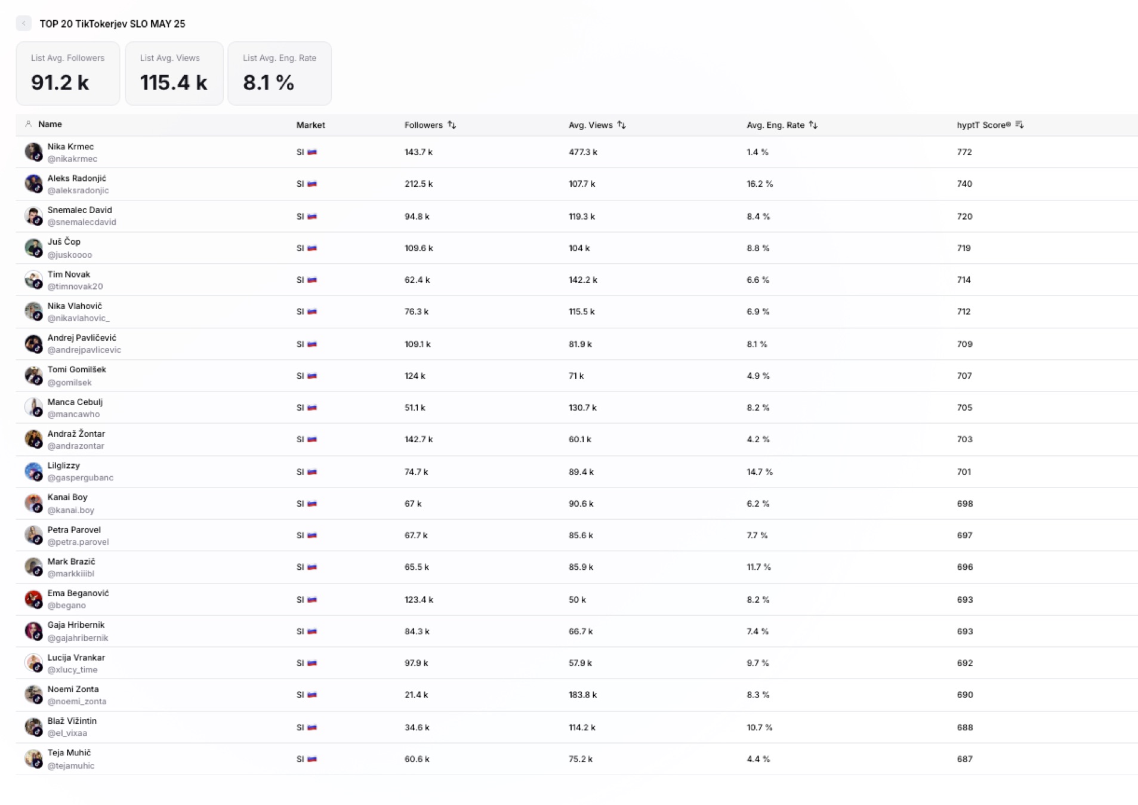Click Ema Beganović's red avatar
Screen dimensions: 1138x805
coord(33,599)
